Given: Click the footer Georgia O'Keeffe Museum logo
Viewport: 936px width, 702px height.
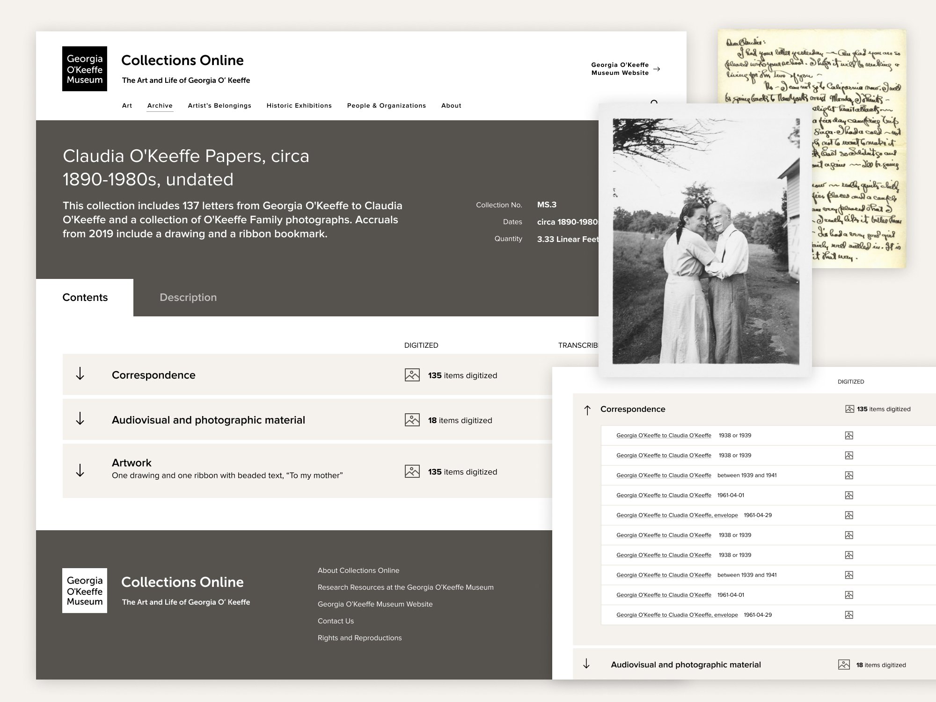Looking at the screenshot, I should (x=85, y=591).
